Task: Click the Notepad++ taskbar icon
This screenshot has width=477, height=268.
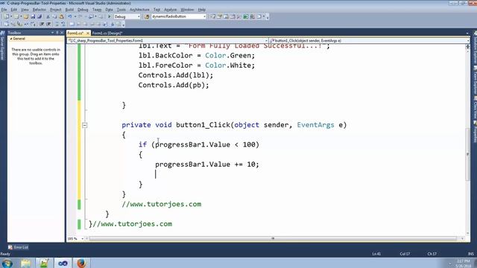Action: 45,263
